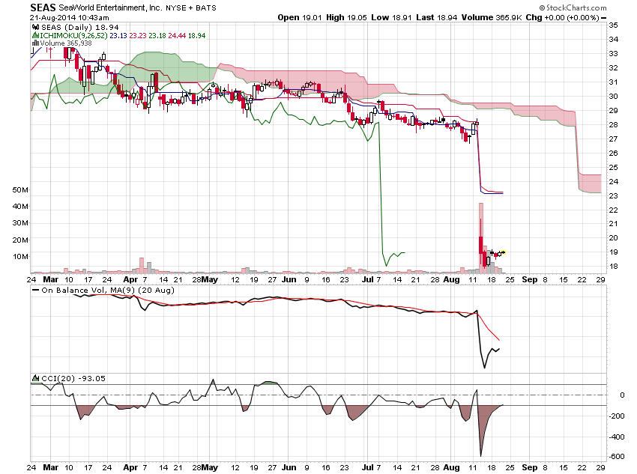Image resolution: width=637 pixels, height=474 pixels.
Task: Click the SeaWorld Entertainment, Inc. company name
Action: click(x=110, y=7)
